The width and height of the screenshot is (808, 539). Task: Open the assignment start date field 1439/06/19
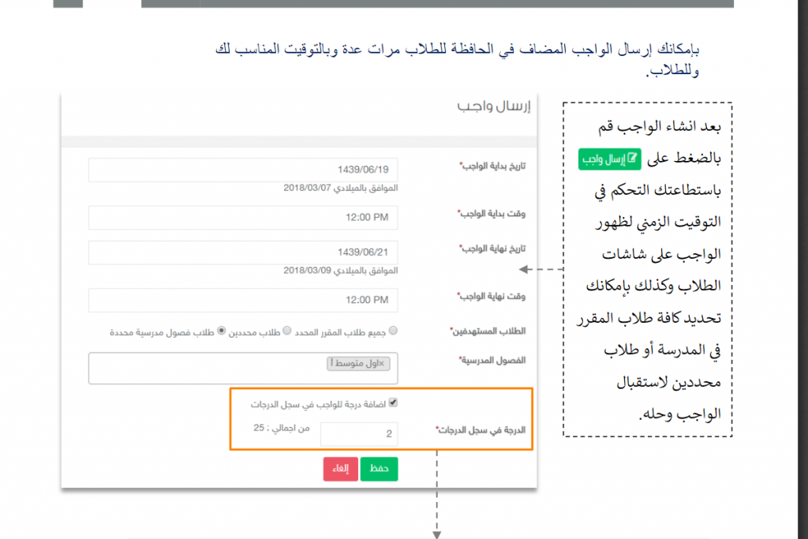point(243,170)
